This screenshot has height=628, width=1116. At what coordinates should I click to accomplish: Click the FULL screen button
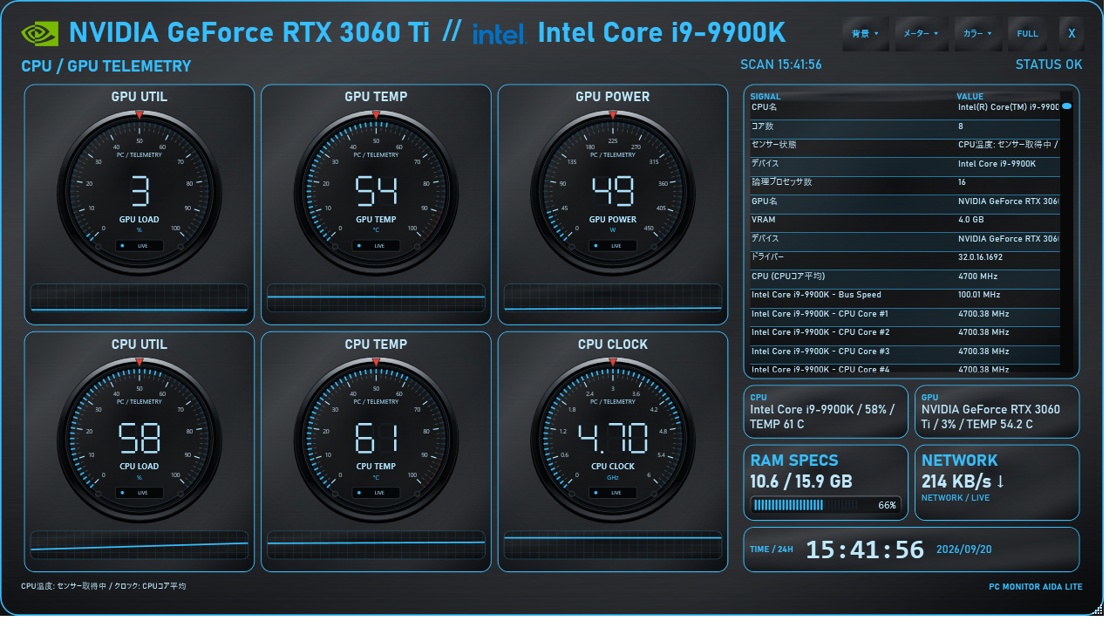(x=1028, y=34)
